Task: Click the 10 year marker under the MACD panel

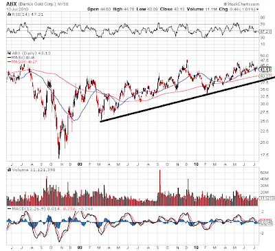Action: click(x=196, y=248)
